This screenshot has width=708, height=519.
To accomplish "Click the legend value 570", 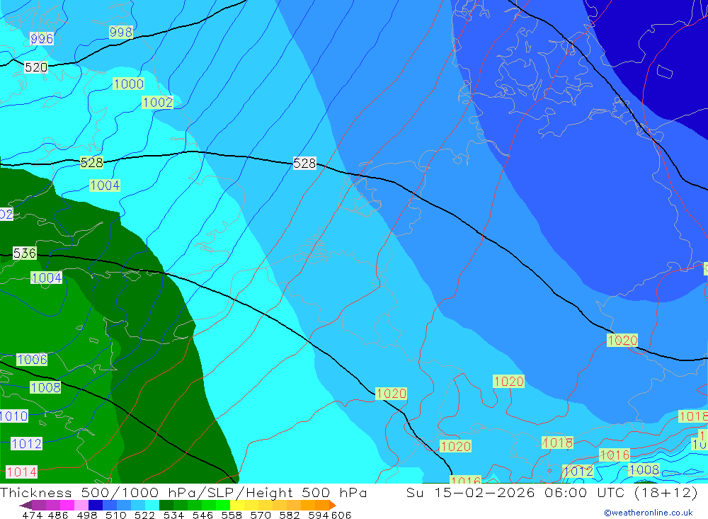I will tap(260, 515).
